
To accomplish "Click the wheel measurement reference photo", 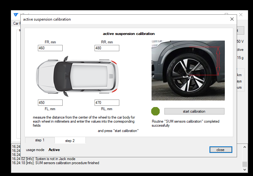I will point(188,71).
